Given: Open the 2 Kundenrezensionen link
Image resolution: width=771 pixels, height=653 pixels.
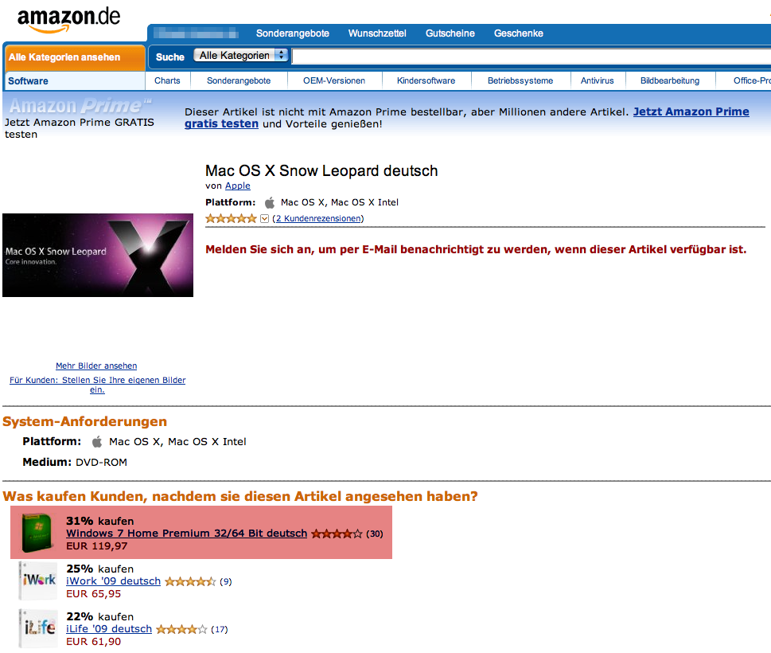Looking at the screenshot, I should 318,218.
